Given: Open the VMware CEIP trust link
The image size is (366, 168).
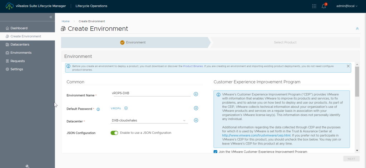Looking at the screenshot, I should [x=256, y=135].
